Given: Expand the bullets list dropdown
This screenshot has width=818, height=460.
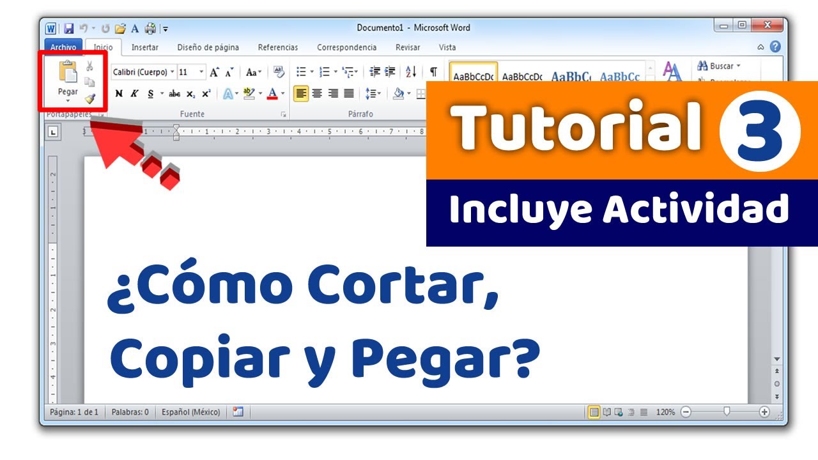Looking at the screenshot, I should [312, 72].
